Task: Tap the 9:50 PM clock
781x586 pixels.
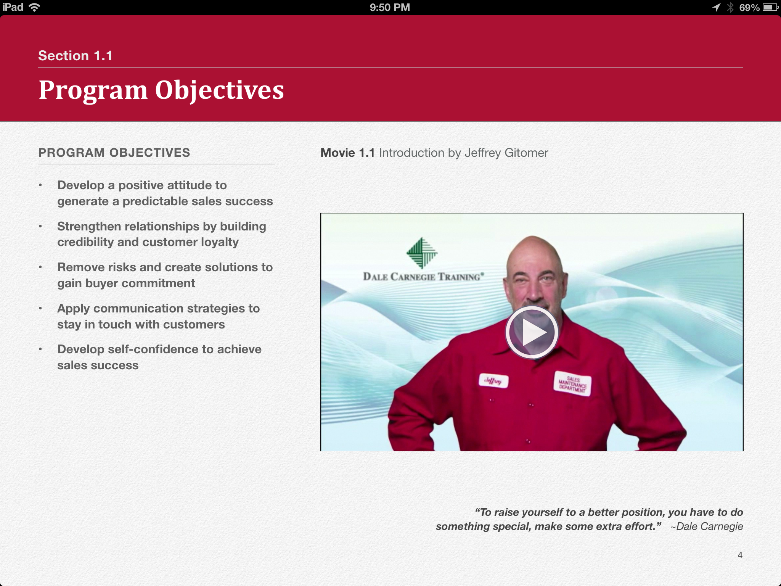Action: coord(390,7)
